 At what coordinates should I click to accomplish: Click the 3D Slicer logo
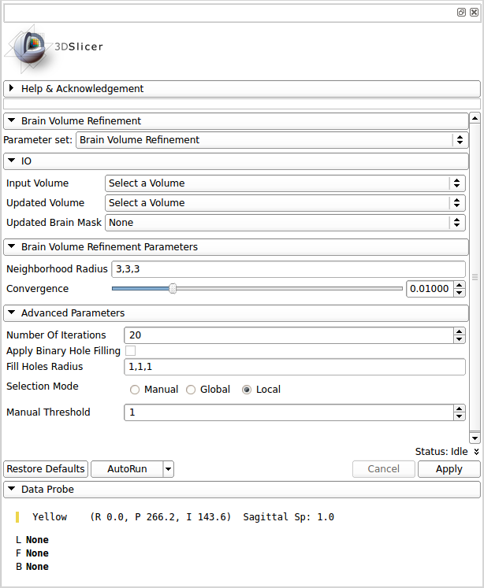coord(54,46)
